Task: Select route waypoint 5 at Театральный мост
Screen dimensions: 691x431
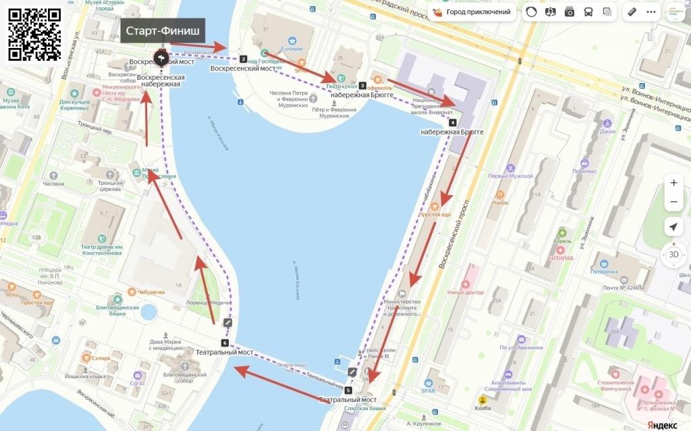Action: (349, 390)
